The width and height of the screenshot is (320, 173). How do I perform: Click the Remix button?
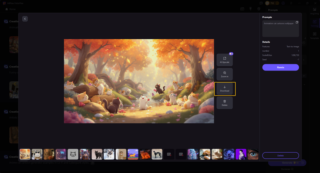(x=280, y=67)
